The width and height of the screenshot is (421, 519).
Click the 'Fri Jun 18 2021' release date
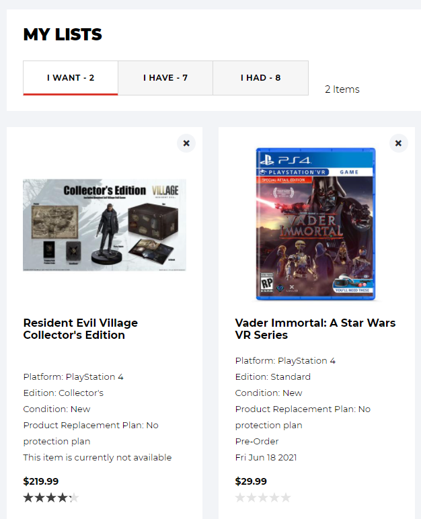(266, 457)
